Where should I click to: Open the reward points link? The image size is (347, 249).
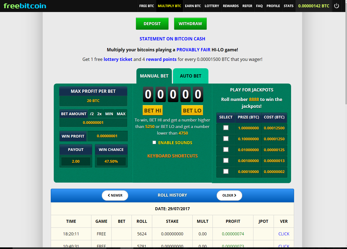(x=161, y=59)
